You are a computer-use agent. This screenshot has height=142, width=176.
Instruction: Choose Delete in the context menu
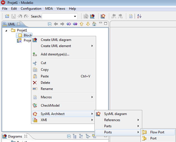click(63, 83)
